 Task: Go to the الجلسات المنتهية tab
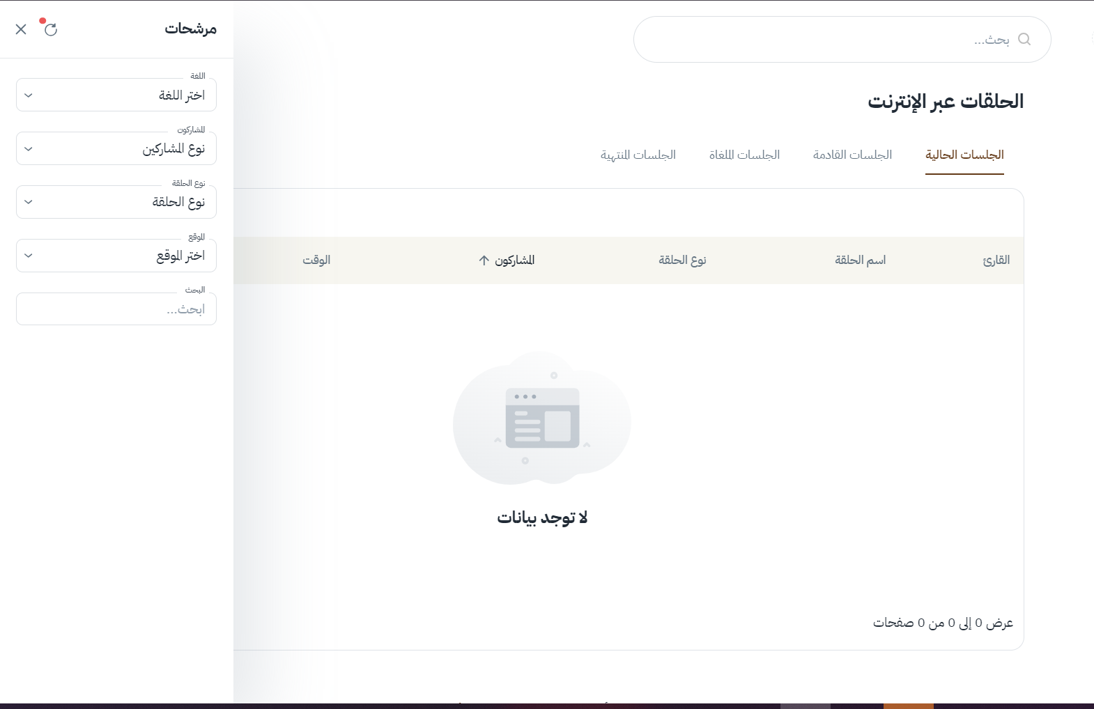click(x=638, y=155)
